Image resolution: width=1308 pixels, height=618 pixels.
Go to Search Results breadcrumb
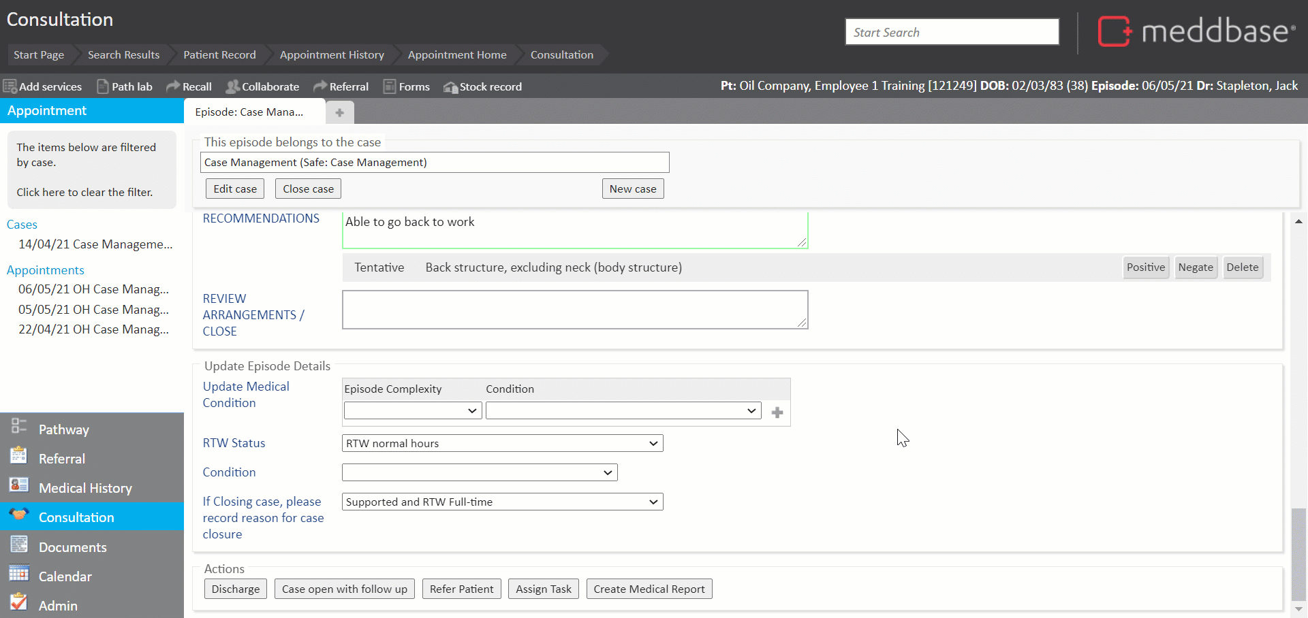123,54
